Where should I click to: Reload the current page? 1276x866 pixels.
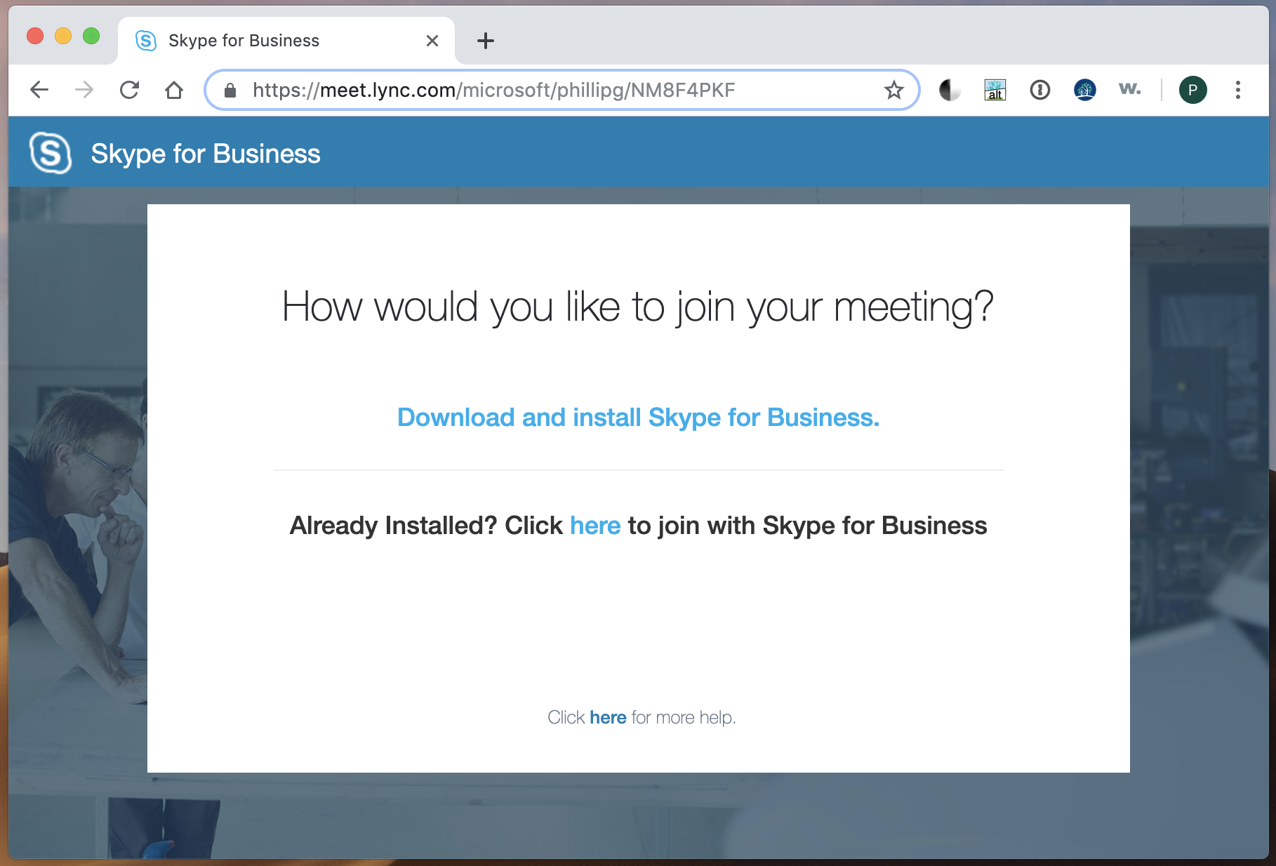tap(129, 90)
